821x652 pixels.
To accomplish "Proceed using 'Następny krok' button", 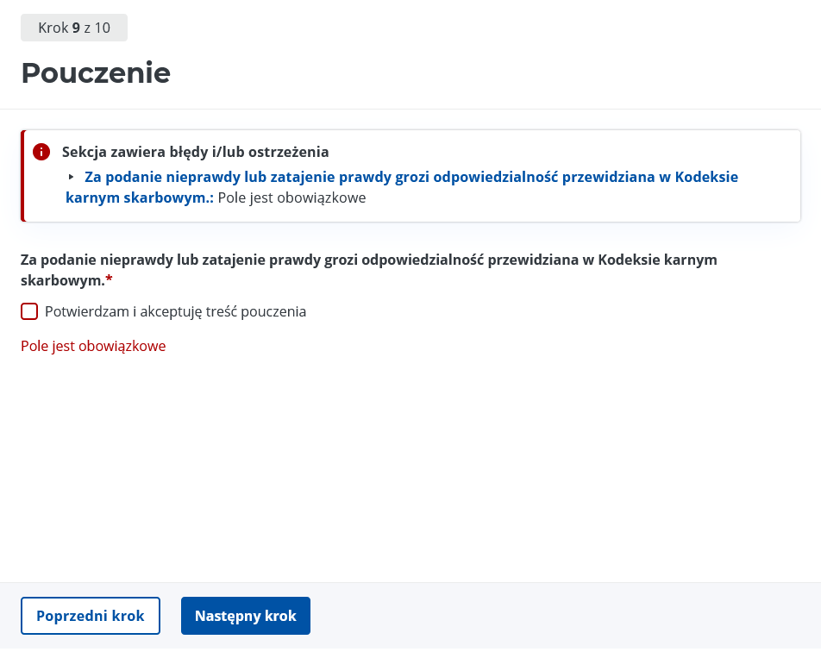I will click(246, 616).
